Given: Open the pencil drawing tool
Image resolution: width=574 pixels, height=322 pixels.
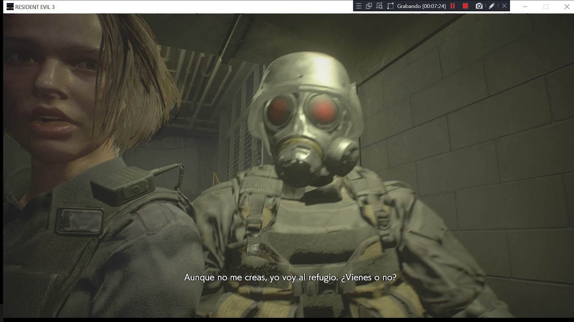Looking at the screenshot, I should 491,6.
